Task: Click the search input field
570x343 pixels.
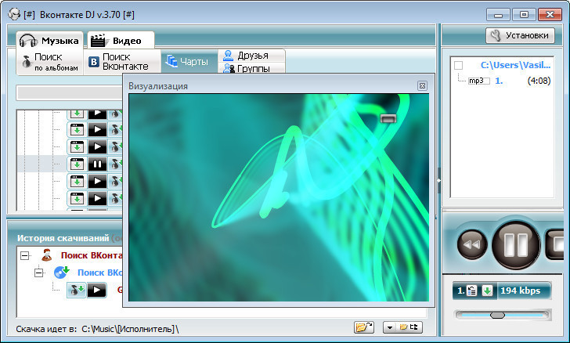Action: click(70, 92)
